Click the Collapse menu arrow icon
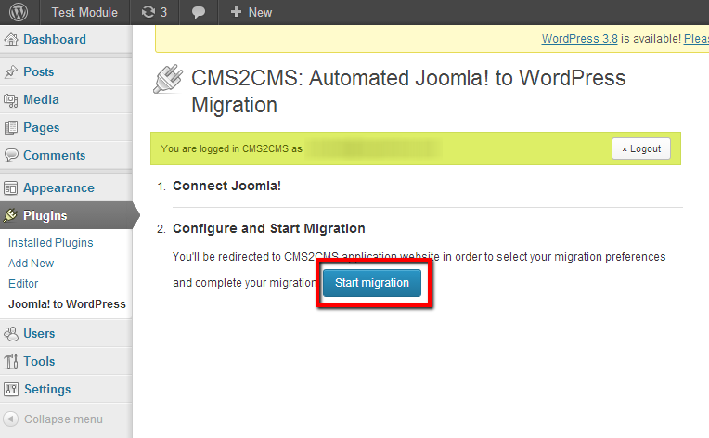 click(11, 419)
